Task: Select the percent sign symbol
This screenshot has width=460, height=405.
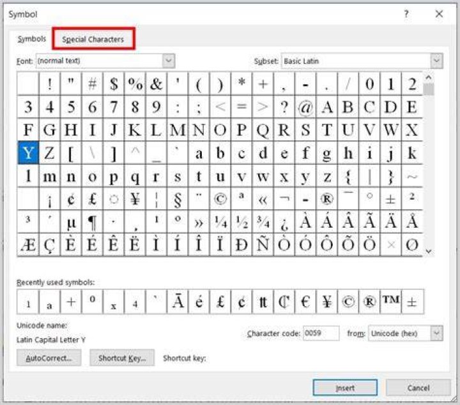Action: pos(135,84)
